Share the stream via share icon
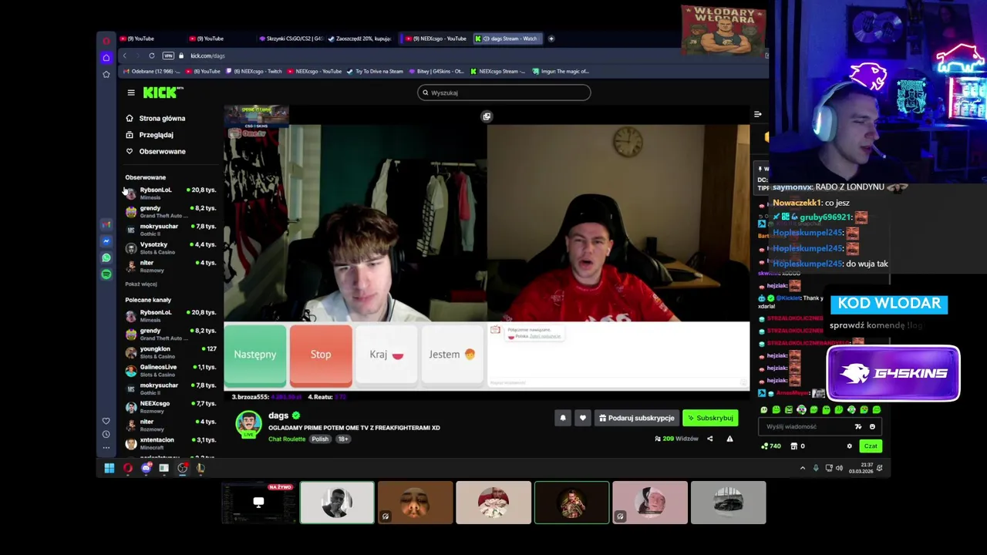The width and height of the screenshot is (987, 555). click(x=710, y=439)
